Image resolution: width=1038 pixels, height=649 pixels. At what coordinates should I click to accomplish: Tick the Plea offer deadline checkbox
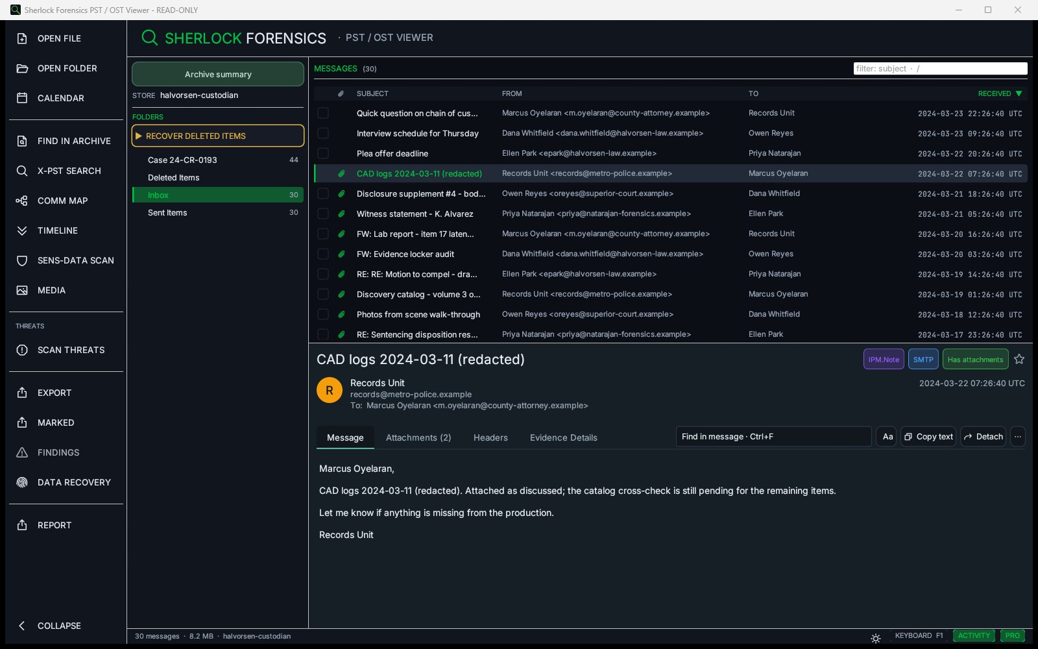[x=323, y=153]
